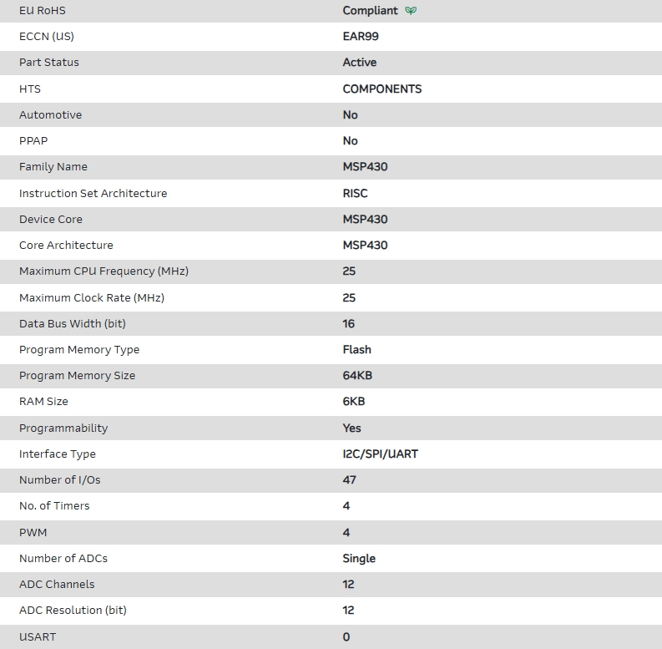Select the MSP430 value for Family Name

pyautogui.click(x=365, y=167)
